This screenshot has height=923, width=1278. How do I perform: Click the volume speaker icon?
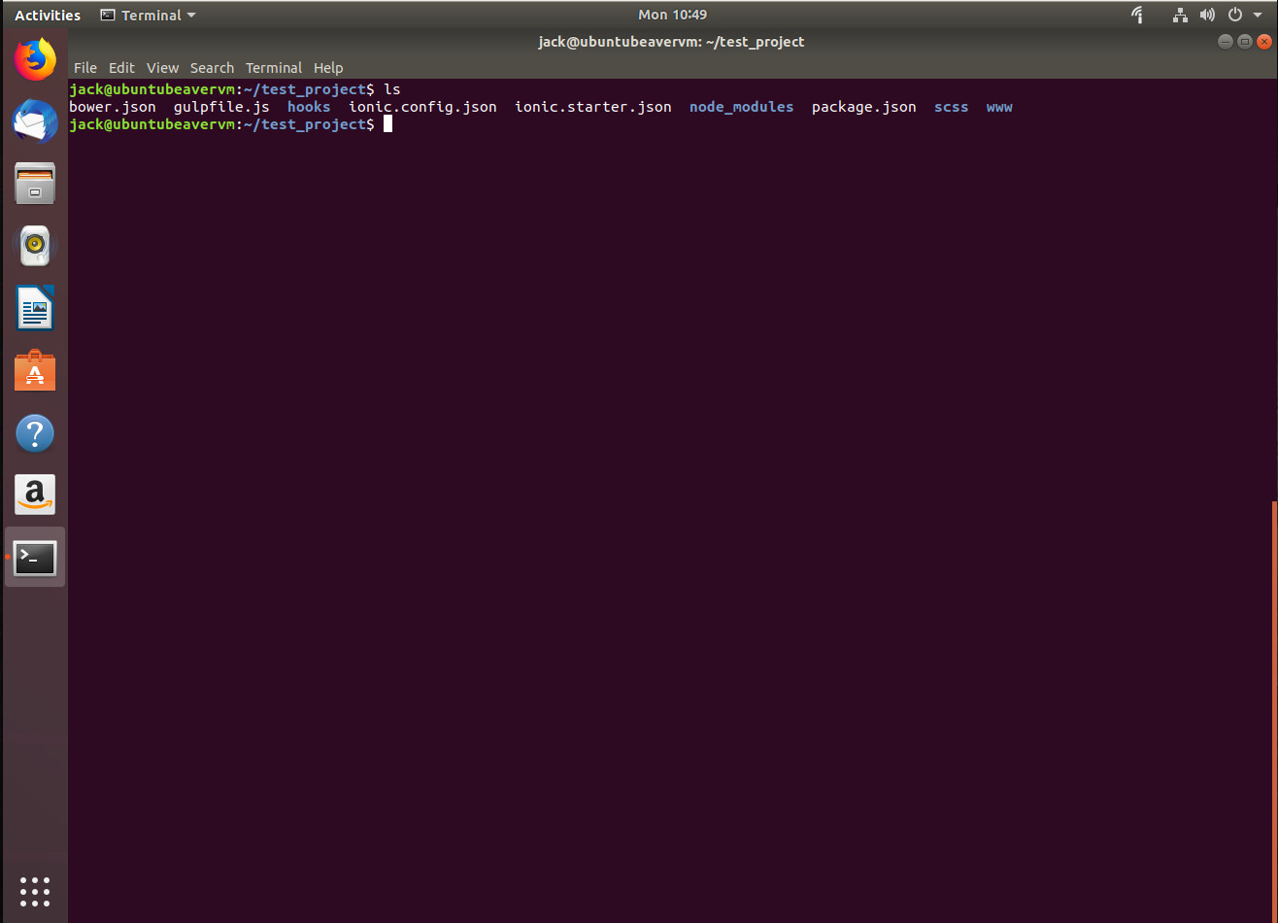[x=1207, y=15]
